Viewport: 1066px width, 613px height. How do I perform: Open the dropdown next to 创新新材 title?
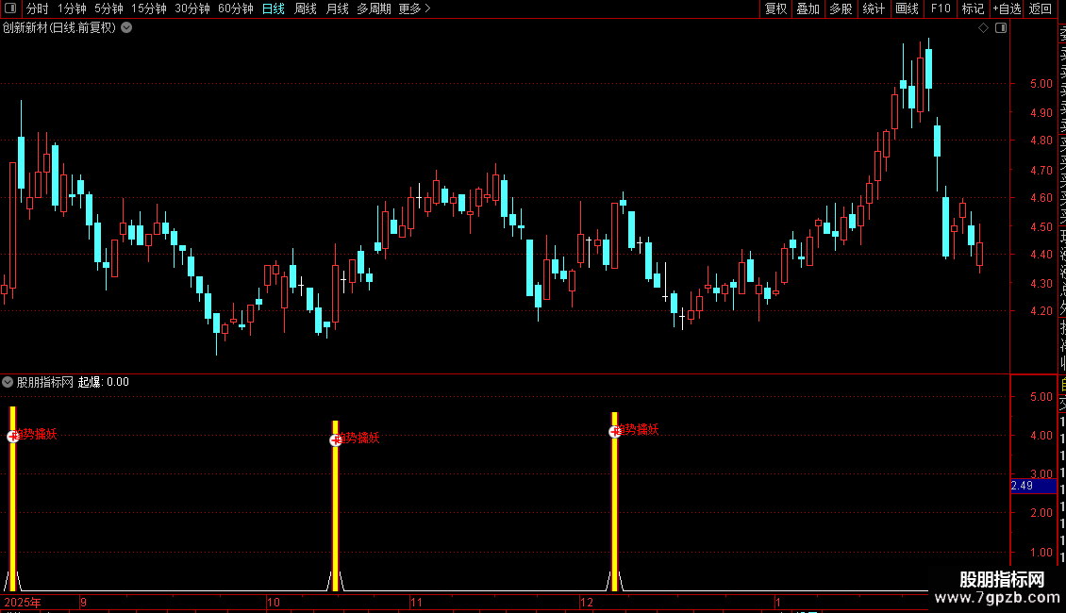tap(126, 28)
